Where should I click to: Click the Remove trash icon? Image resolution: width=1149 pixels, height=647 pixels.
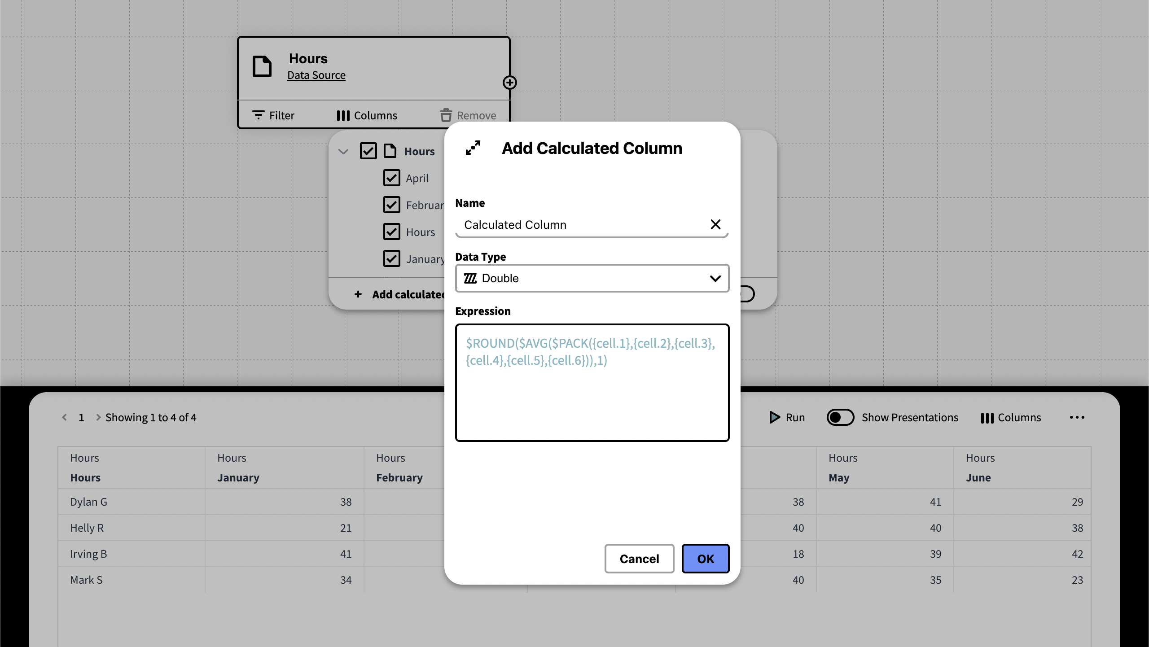pyautogui.click(x=446, y=115)
